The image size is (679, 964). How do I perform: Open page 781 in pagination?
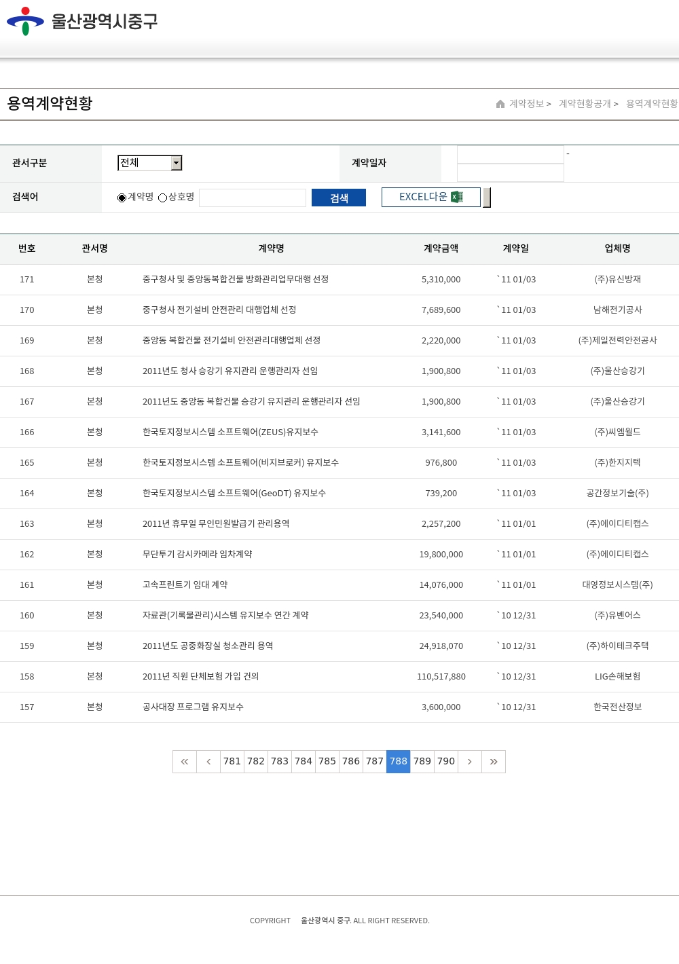tap(232, 762)
